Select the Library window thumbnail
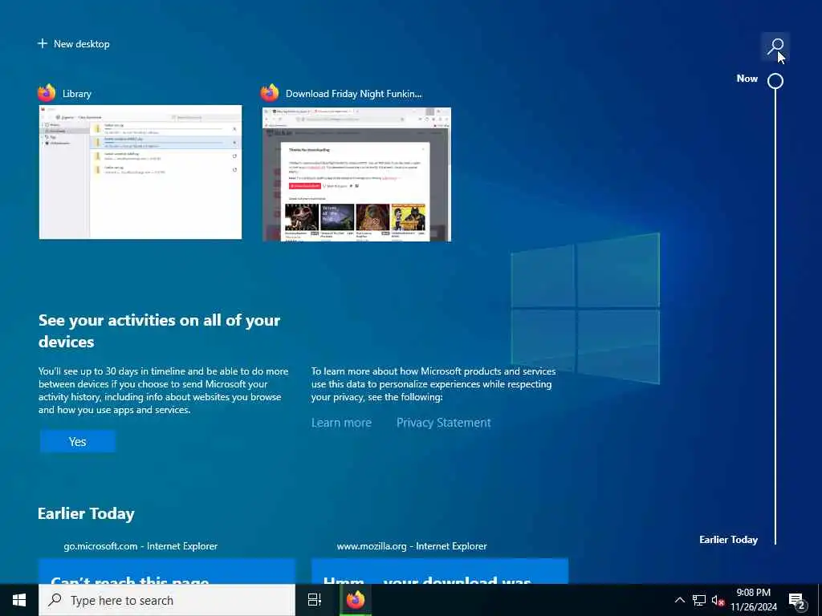Viewport: 822px width, 616px height. tap(140, 172)
